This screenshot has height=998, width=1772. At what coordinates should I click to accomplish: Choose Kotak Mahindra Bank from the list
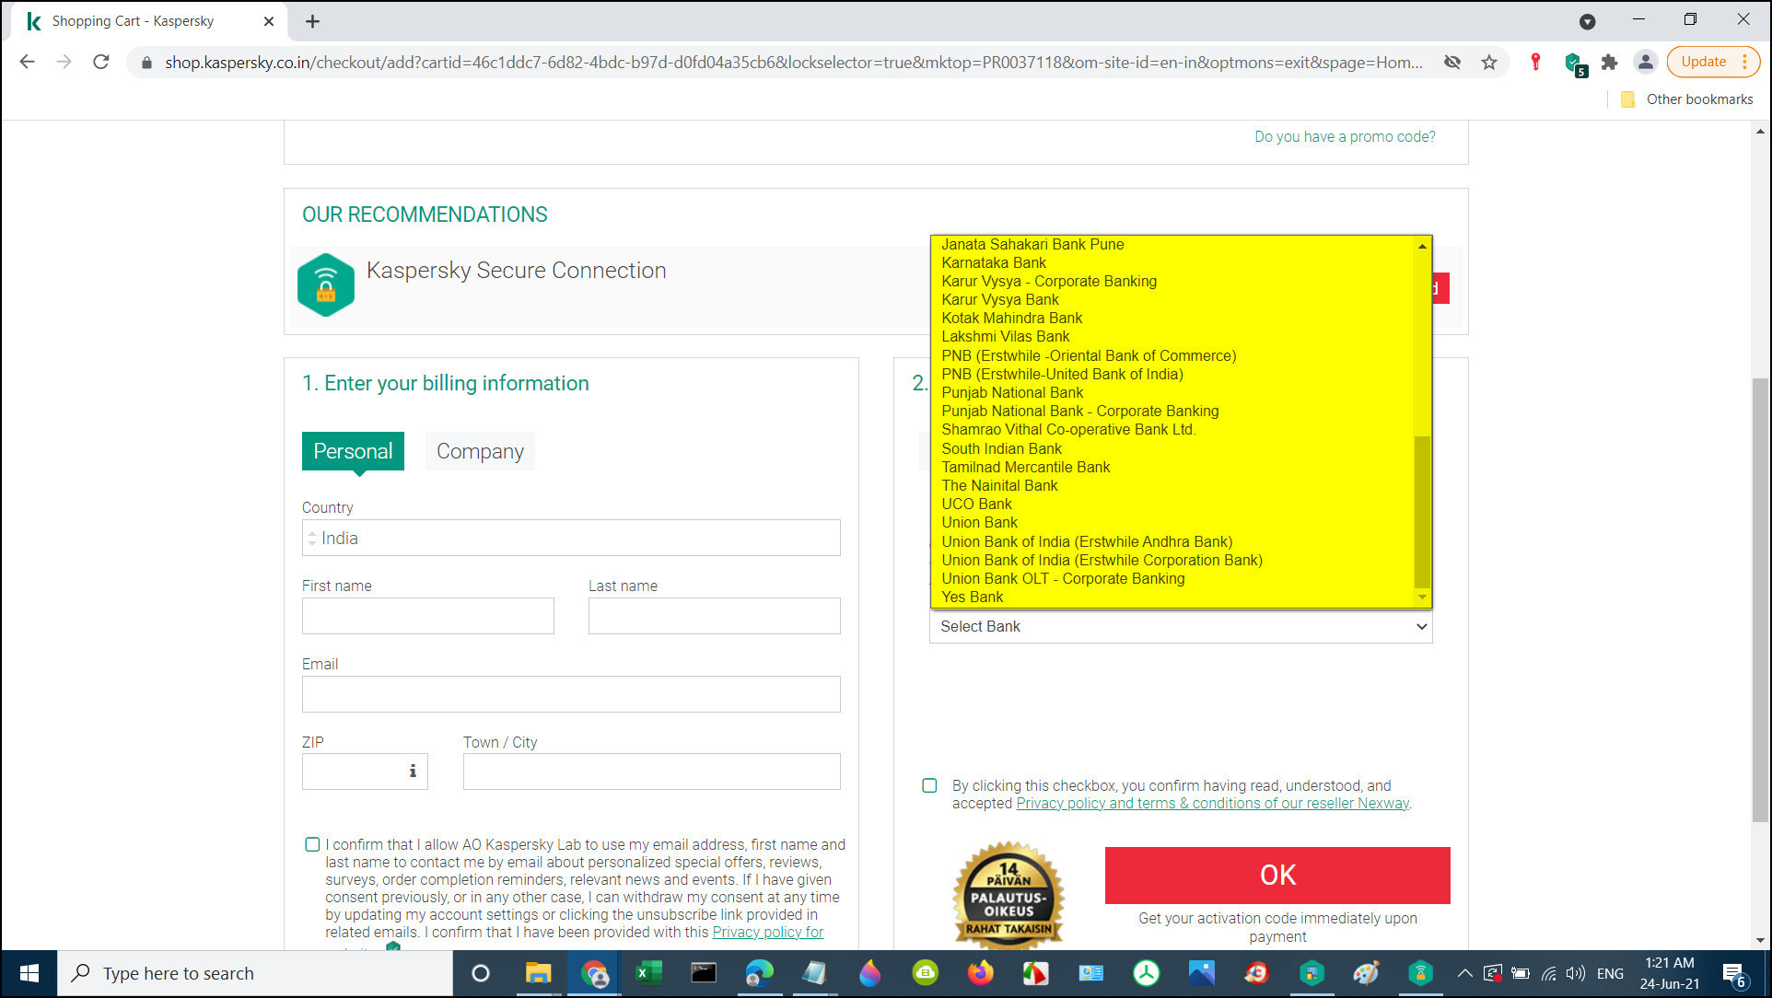pyautogui.click(x=1011, y=319)
